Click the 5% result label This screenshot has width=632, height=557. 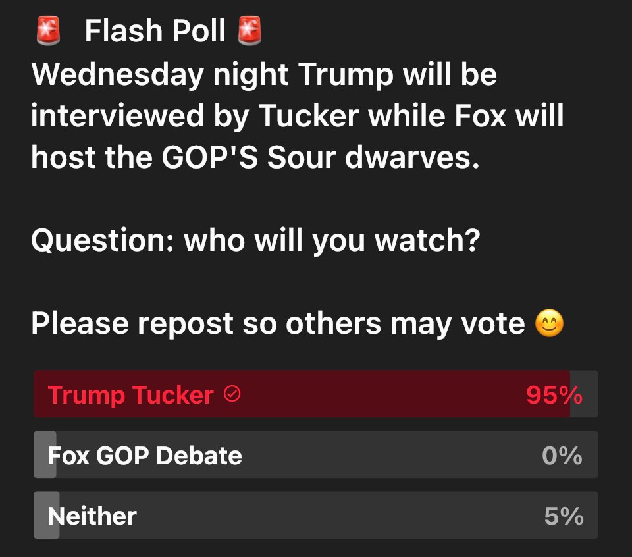564,516
